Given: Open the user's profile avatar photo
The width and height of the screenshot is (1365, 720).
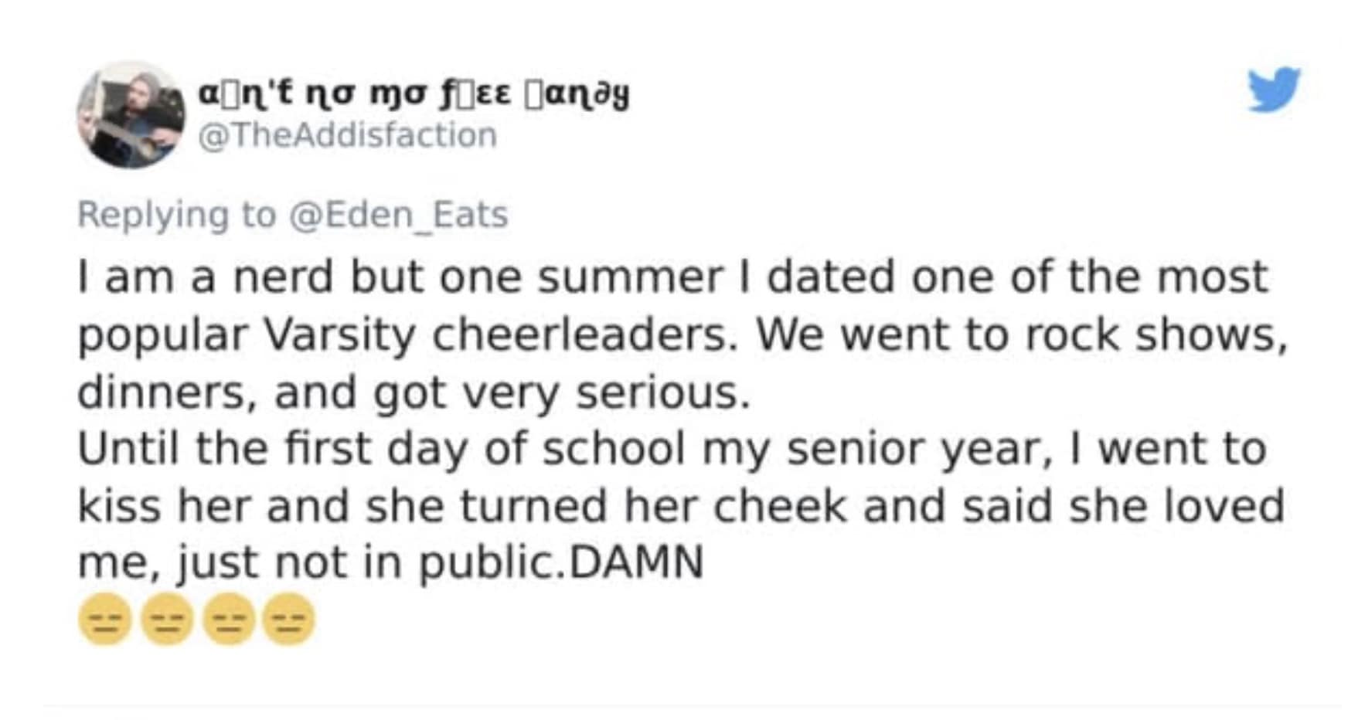Looking at the screenshot, I should tap(131, 114).
